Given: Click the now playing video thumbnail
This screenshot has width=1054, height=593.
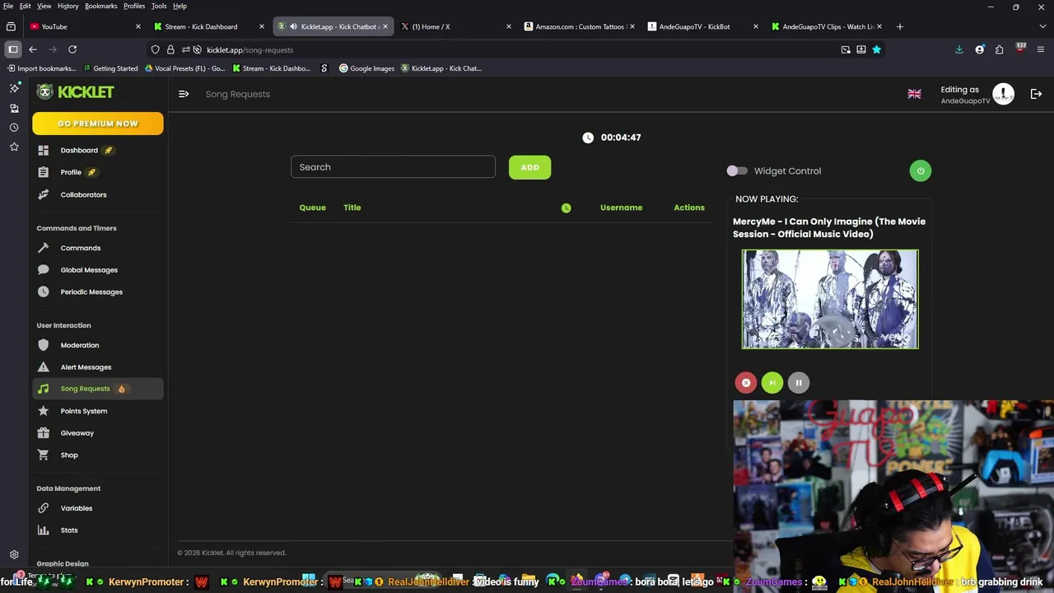Looking at the screenshot, I should pyautogui.click(x=830, y=299).
